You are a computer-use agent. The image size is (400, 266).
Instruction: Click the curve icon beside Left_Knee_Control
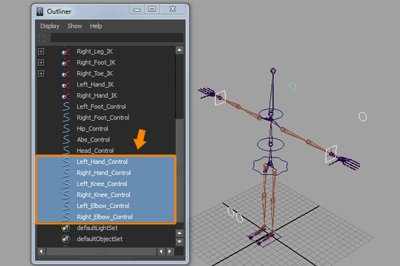click(66, 184)
